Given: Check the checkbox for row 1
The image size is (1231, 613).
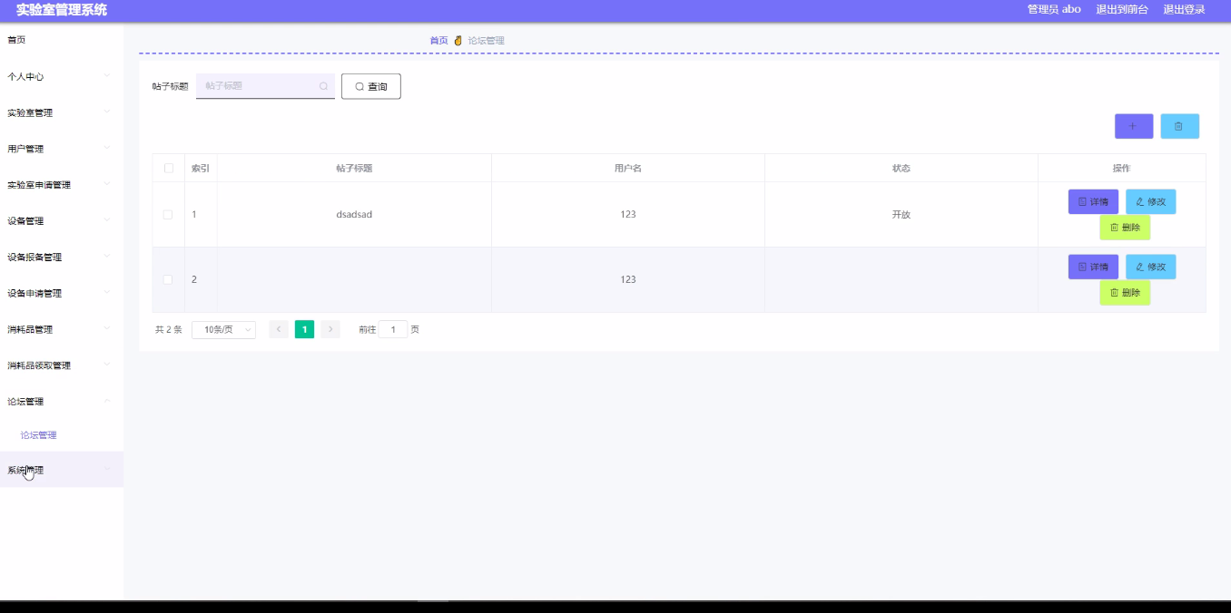Looking at the screenshot, I should pyautogui.click(x=168, y=215).
